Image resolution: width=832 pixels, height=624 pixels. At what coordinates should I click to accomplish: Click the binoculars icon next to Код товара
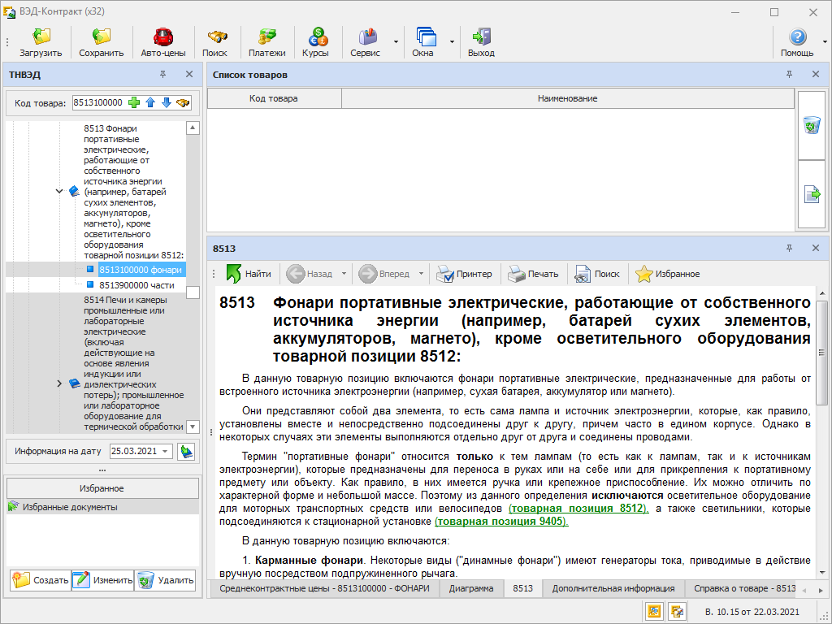point(183,102)
